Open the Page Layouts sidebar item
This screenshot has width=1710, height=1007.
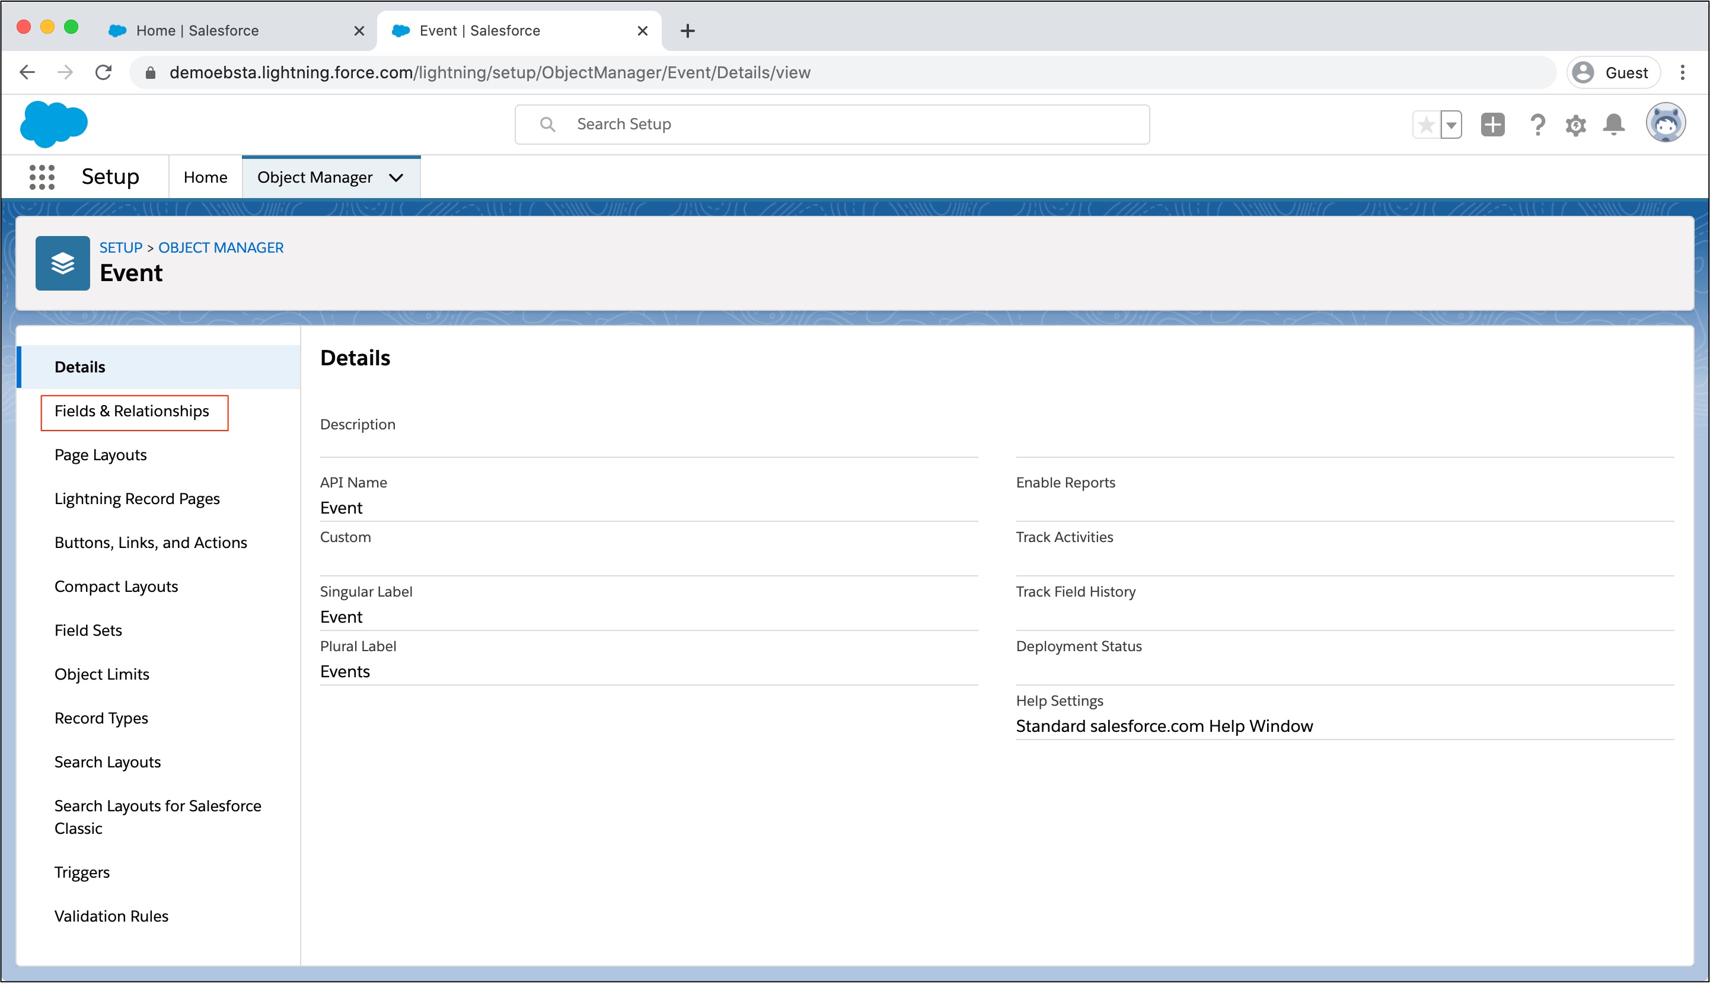(100, 455)
